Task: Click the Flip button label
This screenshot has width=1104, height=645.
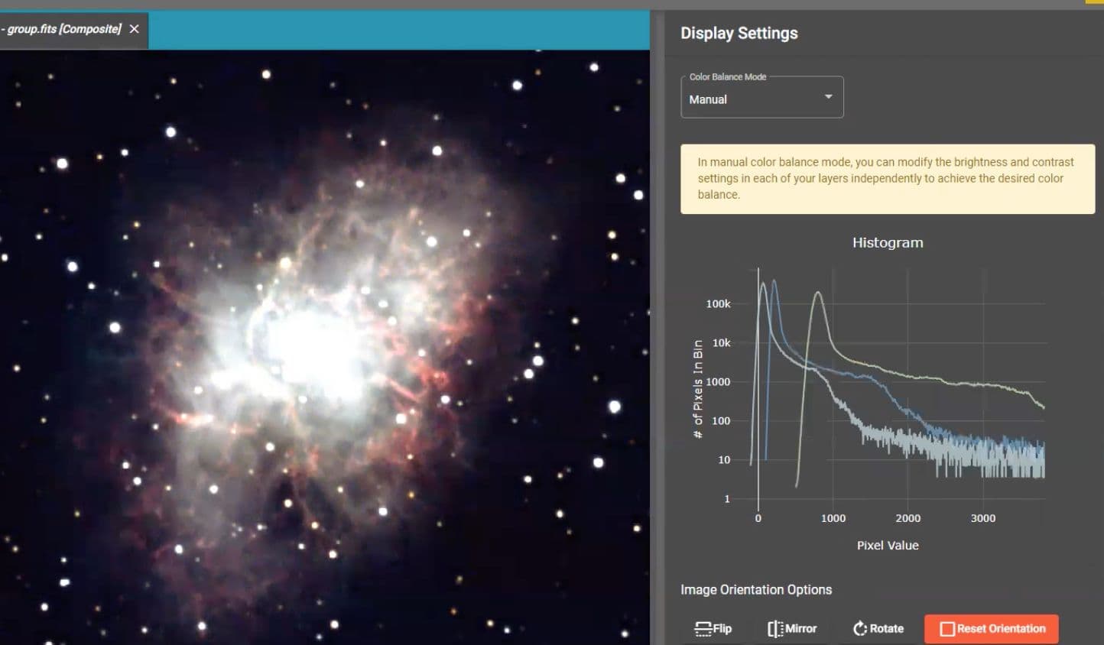Action: (x=722, y=629)
